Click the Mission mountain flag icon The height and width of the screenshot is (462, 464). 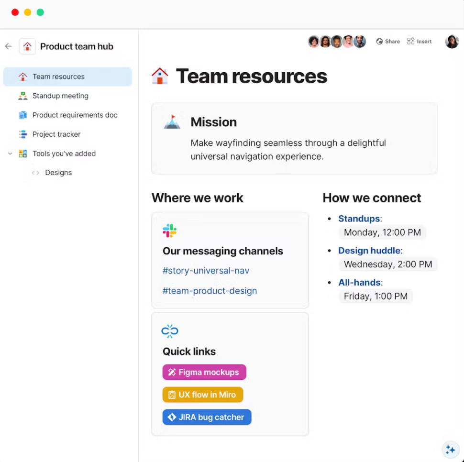click(x=172, y=122)
